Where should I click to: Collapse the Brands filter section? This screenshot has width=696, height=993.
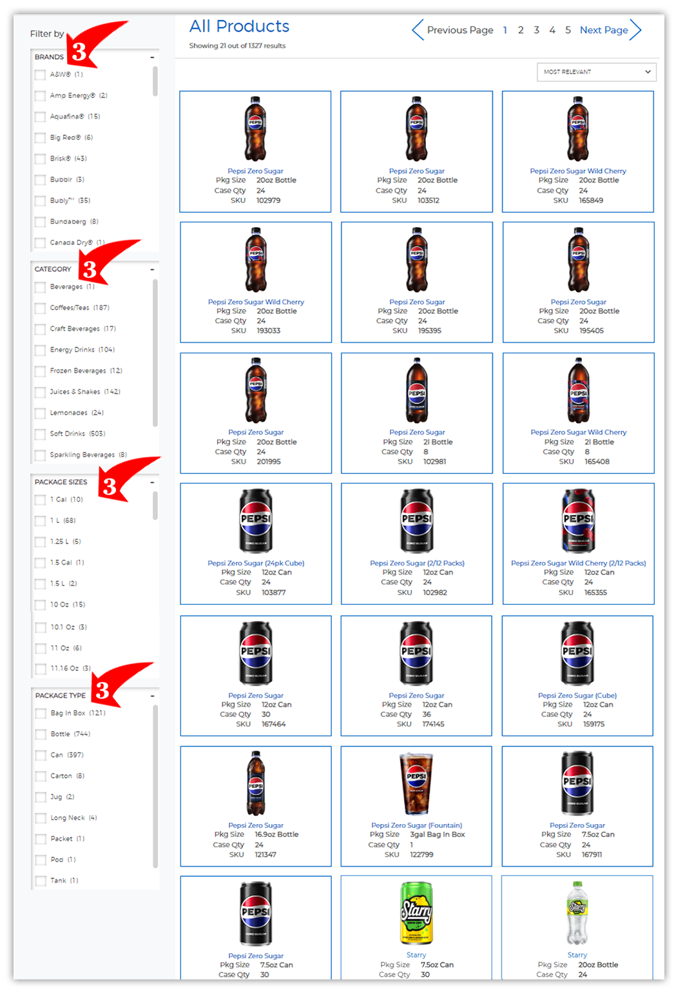(x=152, y=57)
